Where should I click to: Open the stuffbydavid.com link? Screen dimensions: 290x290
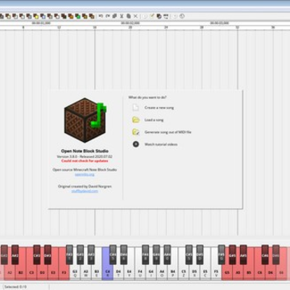(x=85, y=191)
